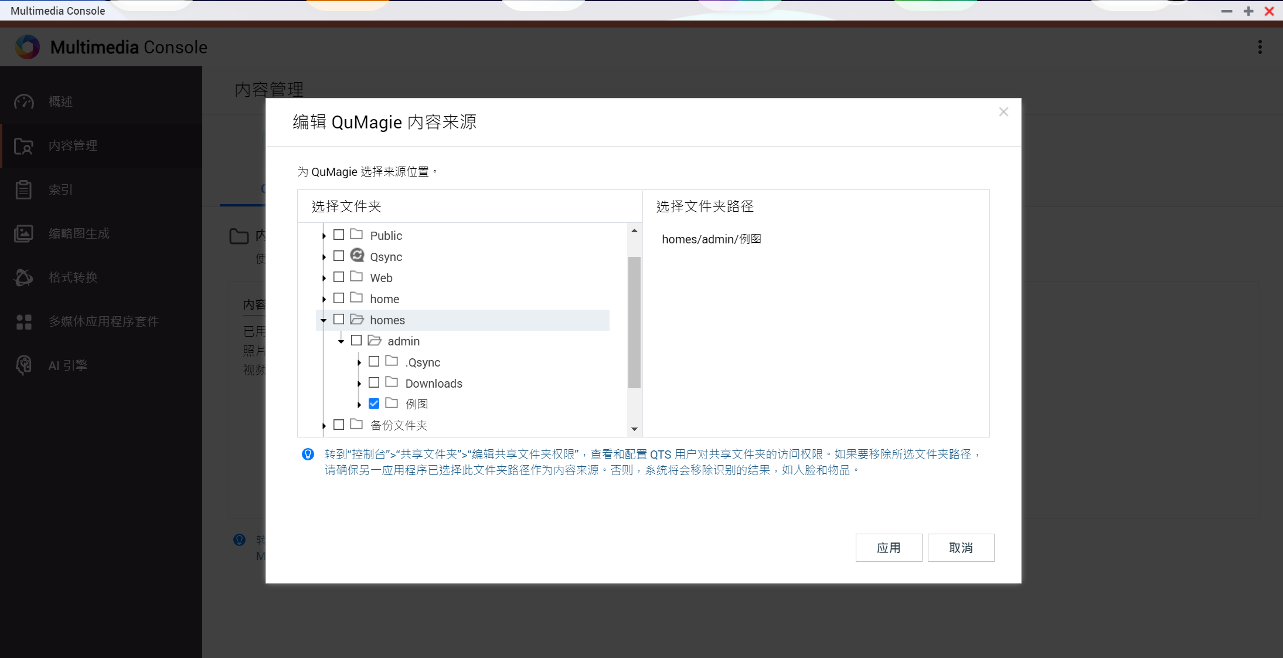
Task: Click the Web folder icon
Action: click(356, 276)
